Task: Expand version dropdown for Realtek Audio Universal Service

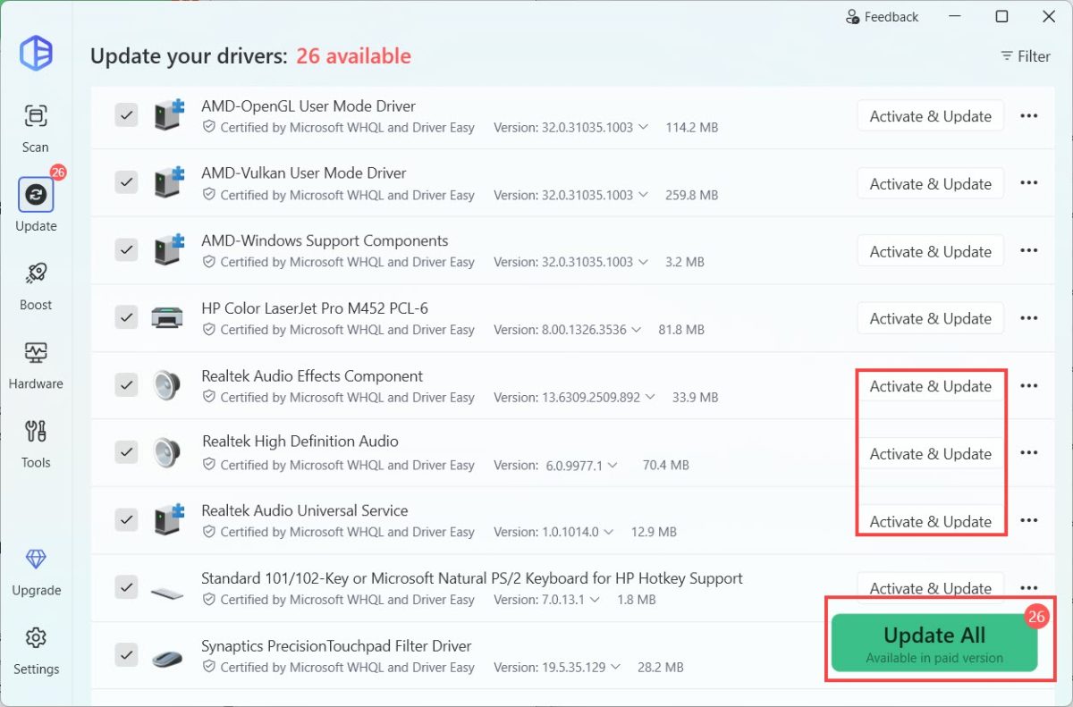Action: click(609, 532)
